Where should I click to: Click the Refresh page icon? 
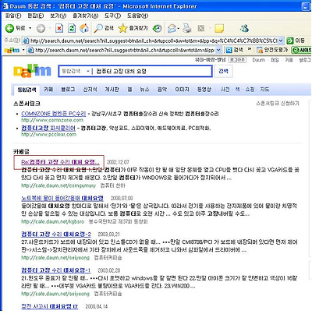pos(72,28)
